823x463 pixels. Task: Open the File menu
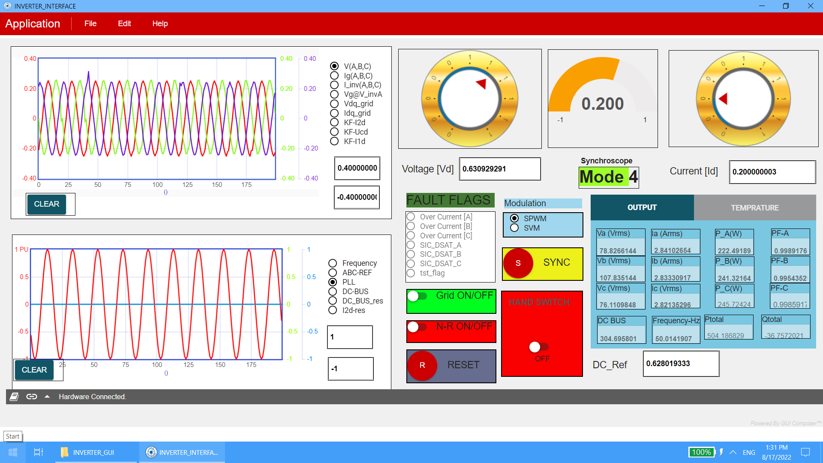tap(90, 24)
